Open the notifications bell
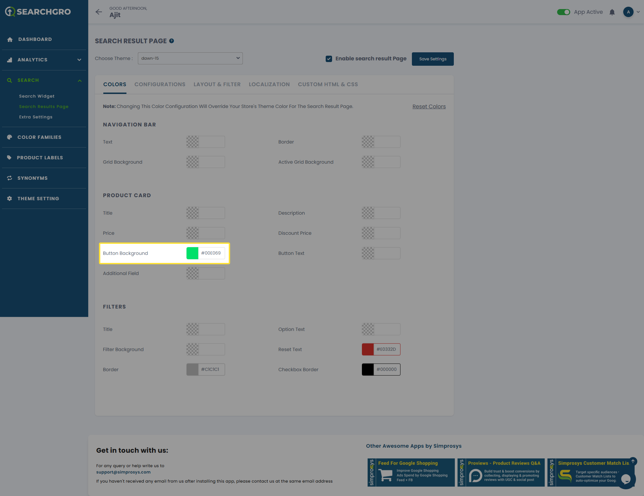The image size is (644, 496). [612, 12]
